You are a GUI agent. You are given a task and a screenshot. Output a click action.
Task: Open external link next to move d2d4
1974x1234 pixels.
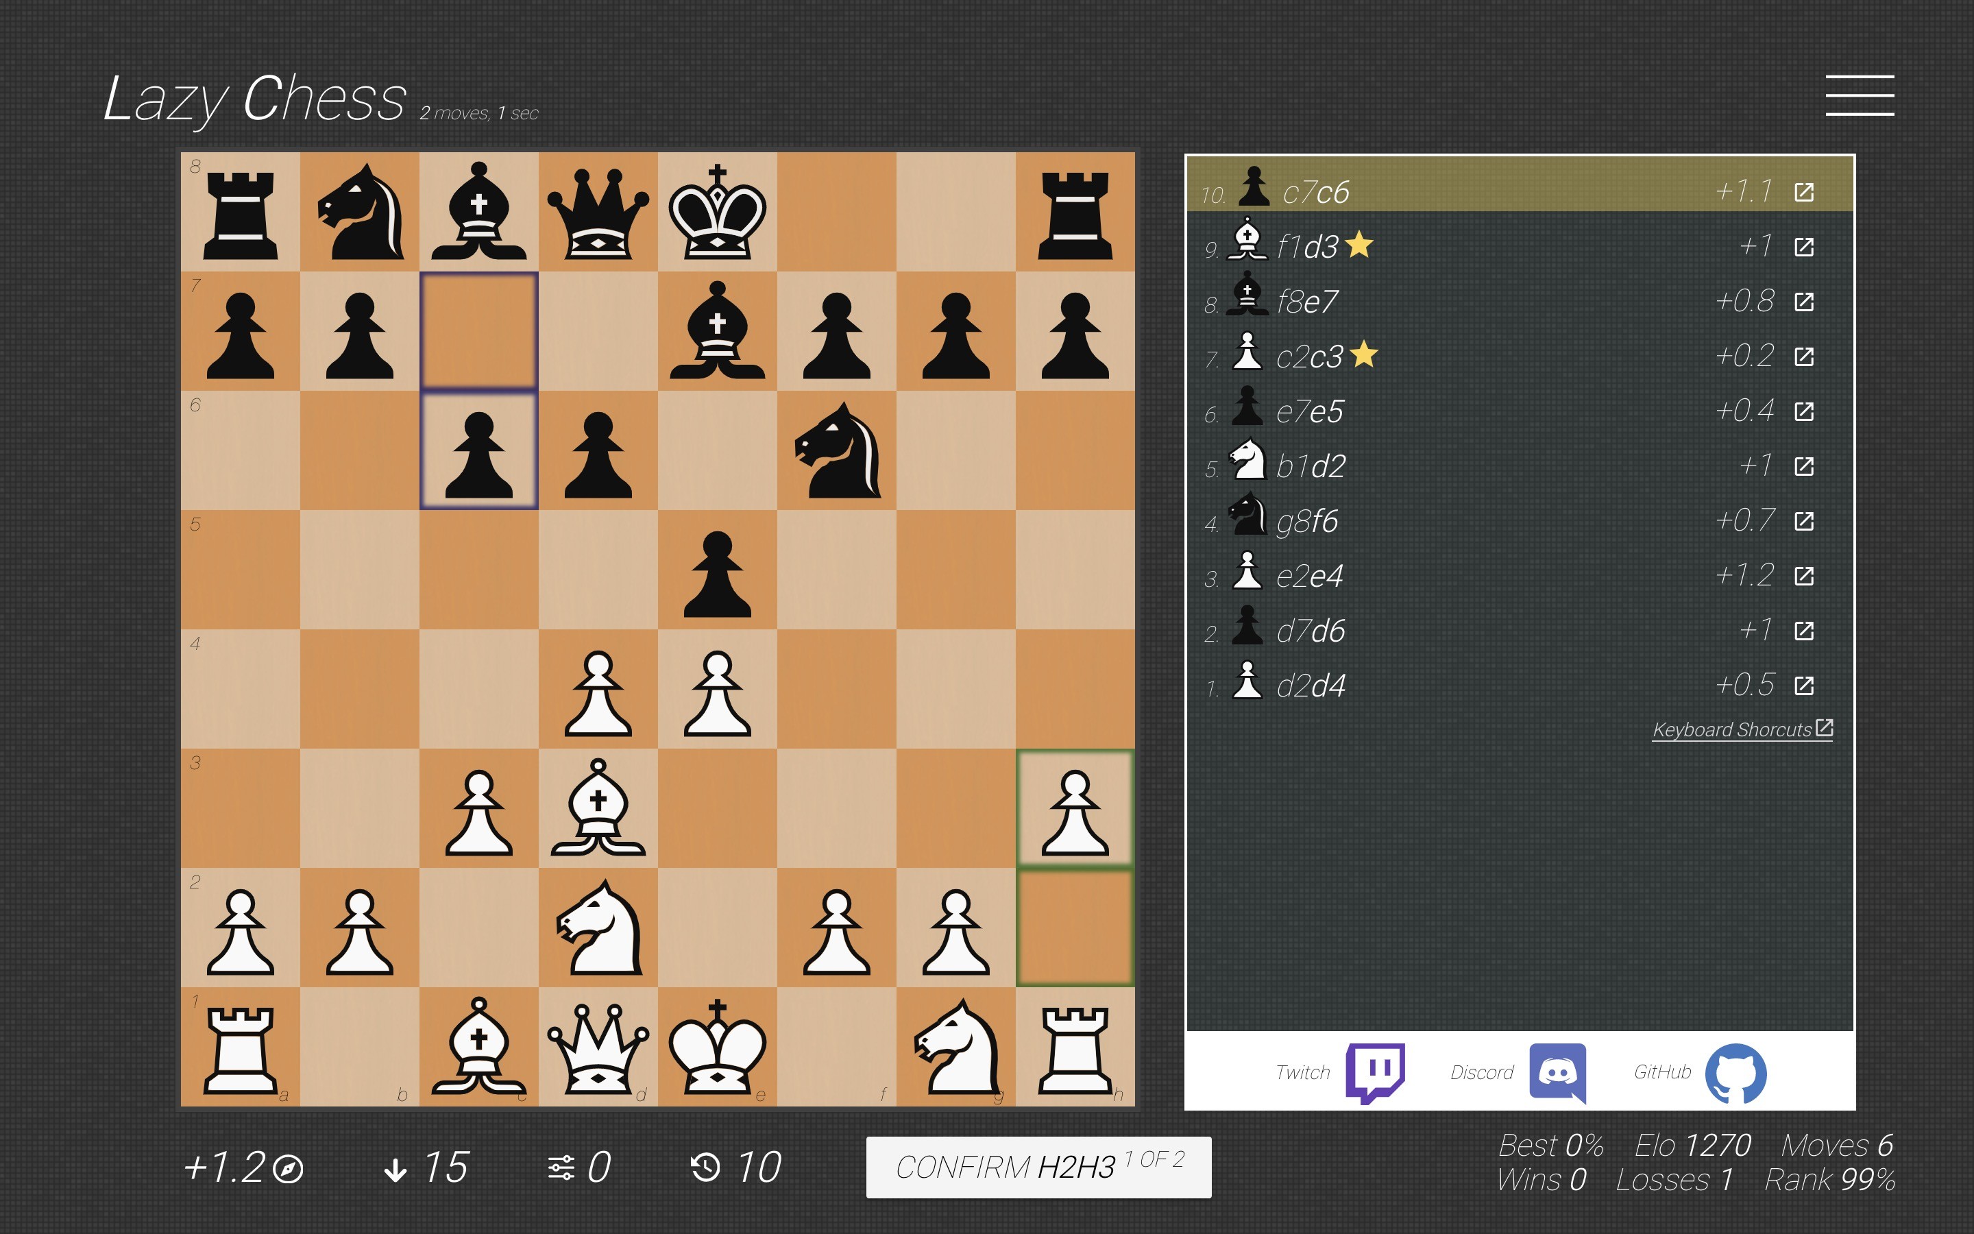click(x=1804, y=686)
